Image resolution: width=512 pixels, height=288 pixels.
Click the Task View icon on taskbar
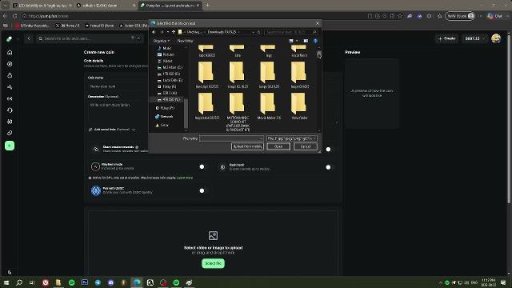pos(32,282)
